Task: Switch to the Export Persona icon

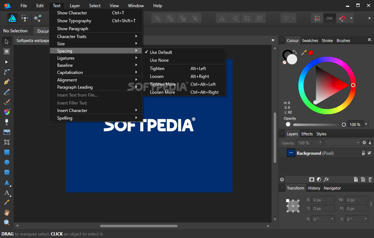Action: pyautogui.click(x=38, y=18)
